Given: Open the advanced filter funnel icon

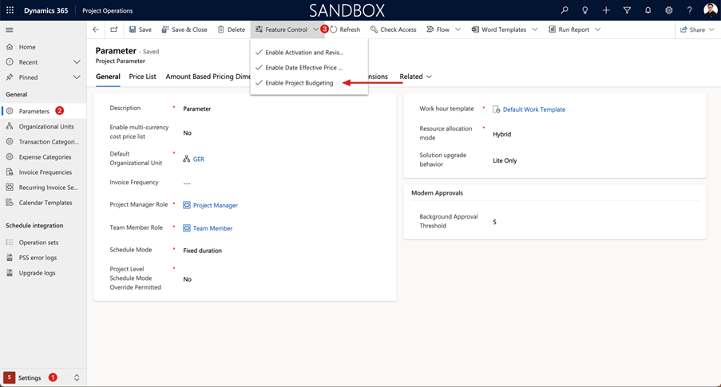Looking at the screenshot, I should tap(627, 10).
